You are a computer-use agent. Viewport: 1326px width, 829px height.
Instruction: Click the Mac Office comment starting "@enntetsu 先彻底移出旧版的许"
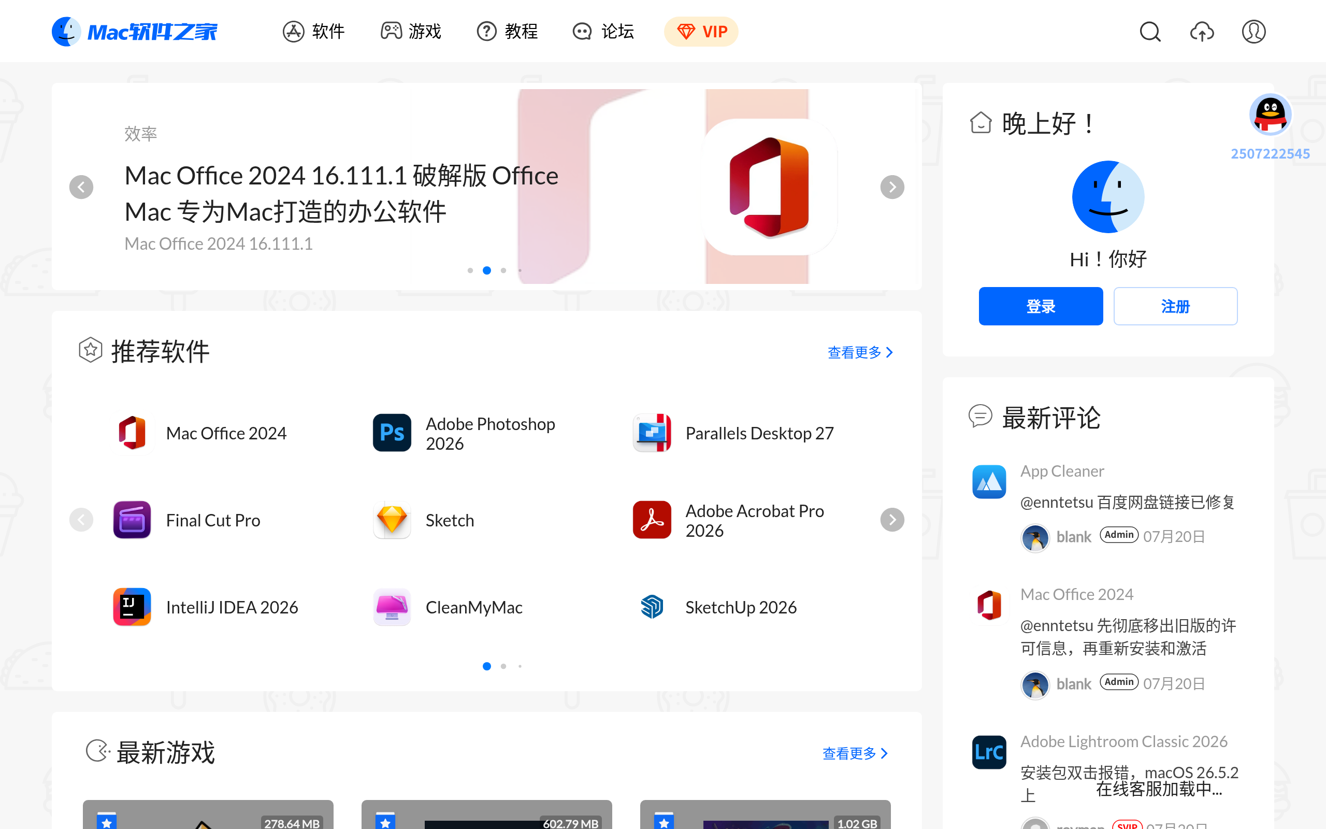pyautogui.click(x=1128, y=637)
